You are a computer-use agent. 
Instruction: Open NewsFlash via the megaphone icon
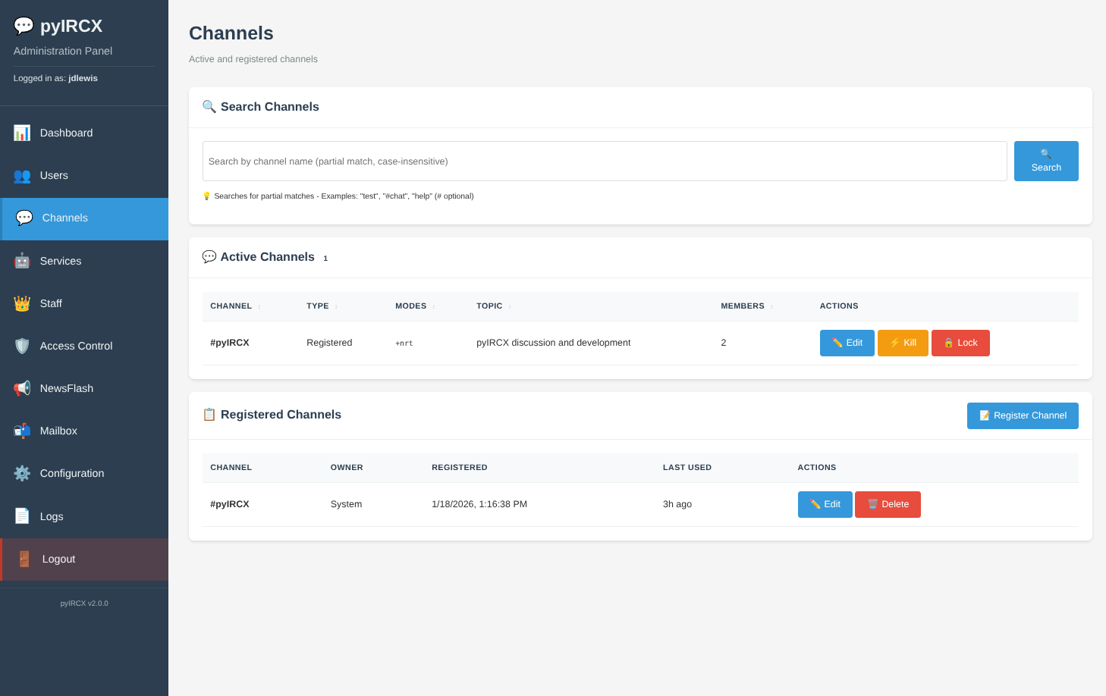tap(21, 387)
